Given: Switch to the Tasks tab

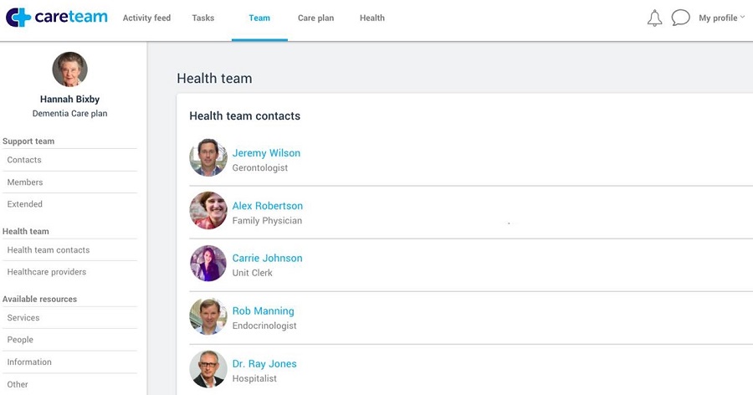Looking at the screenshot, I should [x=203, y=18].
